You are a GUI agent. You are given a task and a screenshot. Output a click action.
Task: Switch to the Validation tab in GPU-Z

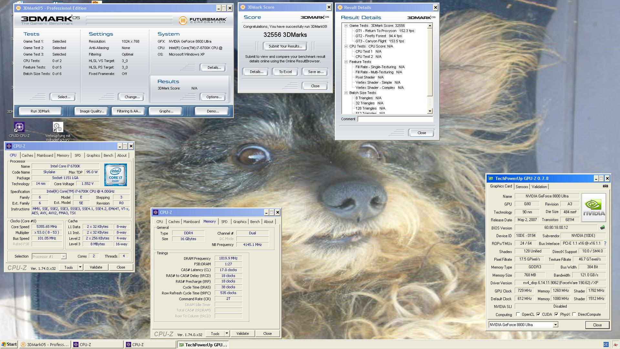click(x=539, y=187)
